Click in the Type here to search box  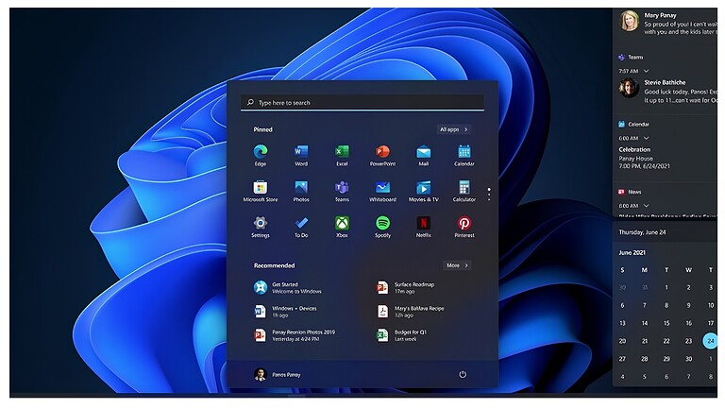pyautogui.click(x=362, y=102)
